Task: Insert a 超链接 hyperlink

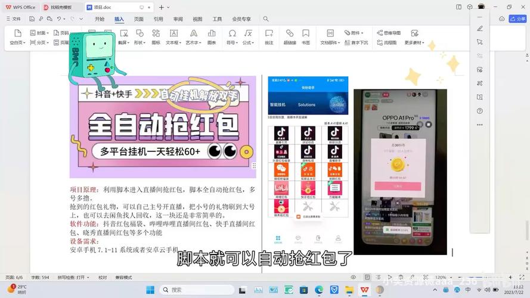Action: click(290, 36)
